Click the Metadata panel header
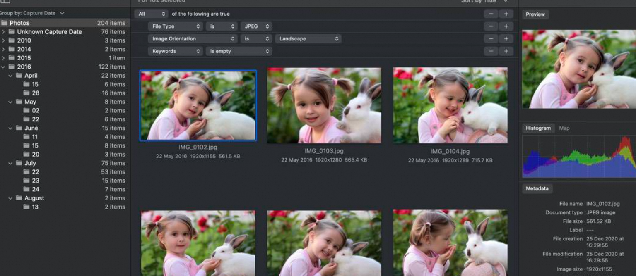Viewport: 636px width, 276px height. 537,188
